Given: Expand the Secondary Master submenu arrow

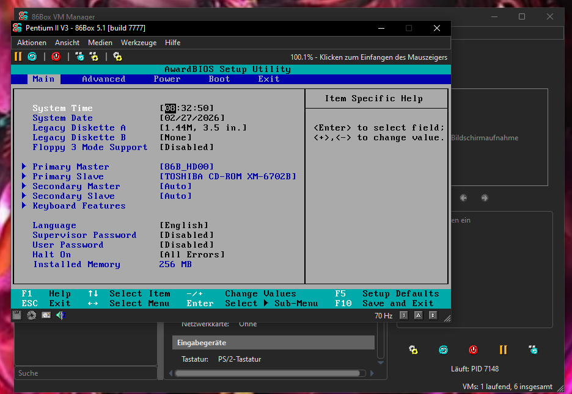Looking at the screenshot, I should click(24, 186).
